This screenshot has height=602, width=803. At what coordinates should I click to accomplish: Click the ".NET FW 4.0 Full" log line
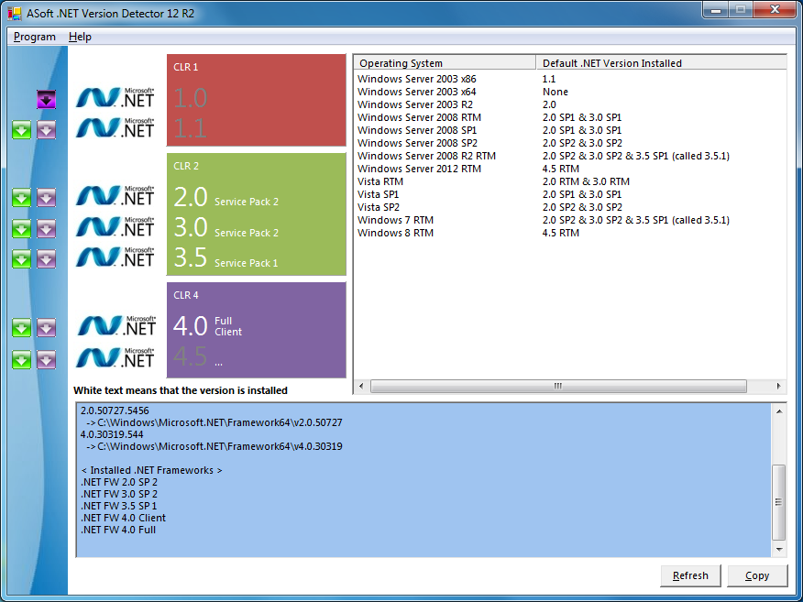[118, 530]
